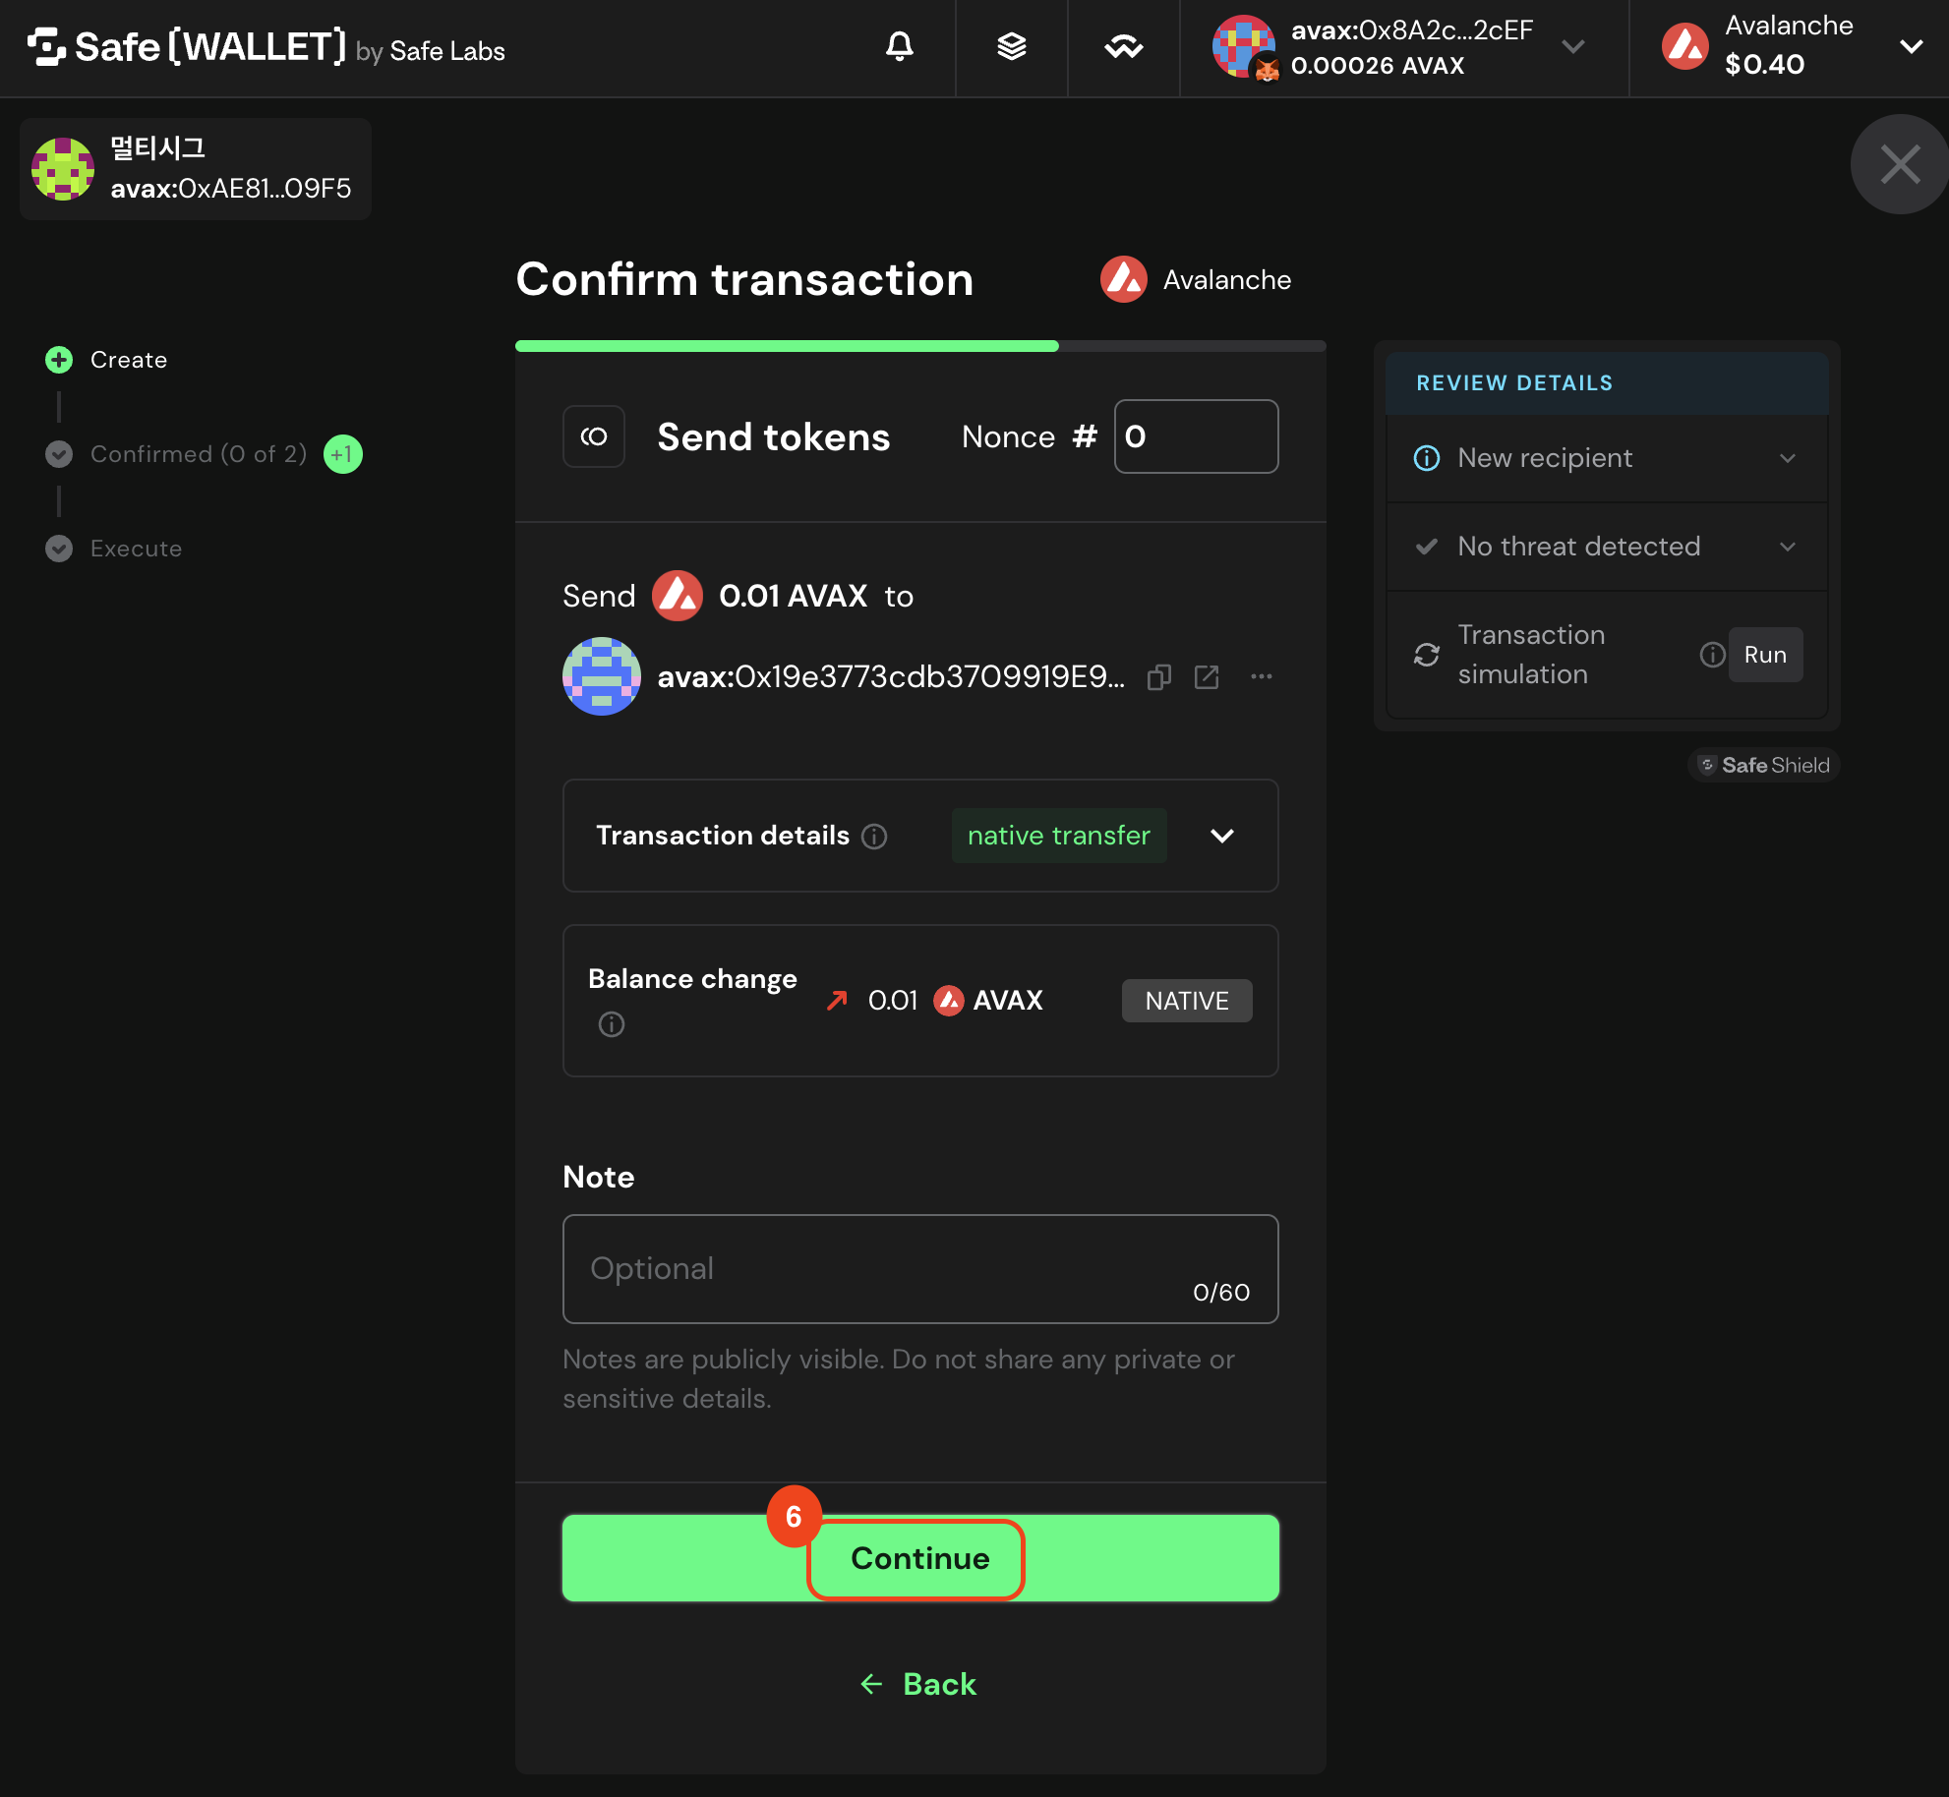Open the batch transactions layers icon
Image resolution: width=1949 pixels, height=1797 pixels.
click(x=1011, y=46)
